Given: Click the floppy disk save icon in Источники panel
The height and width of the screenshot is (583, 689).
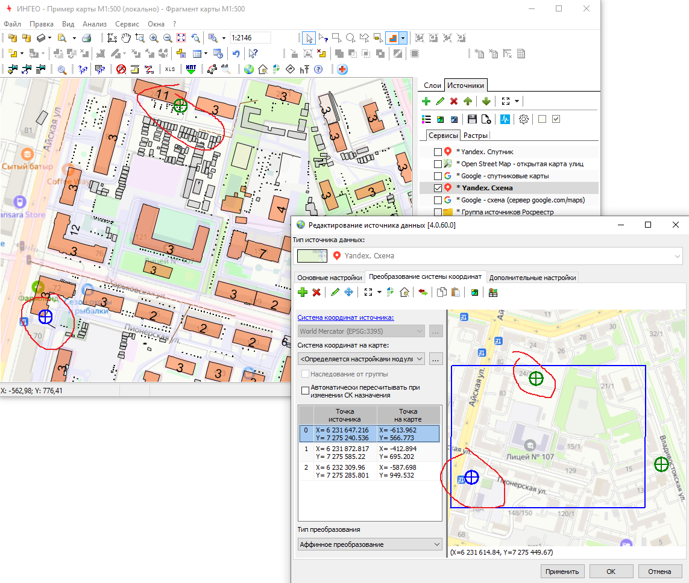Looking at the screenshot, I should [x=472, y=119].
